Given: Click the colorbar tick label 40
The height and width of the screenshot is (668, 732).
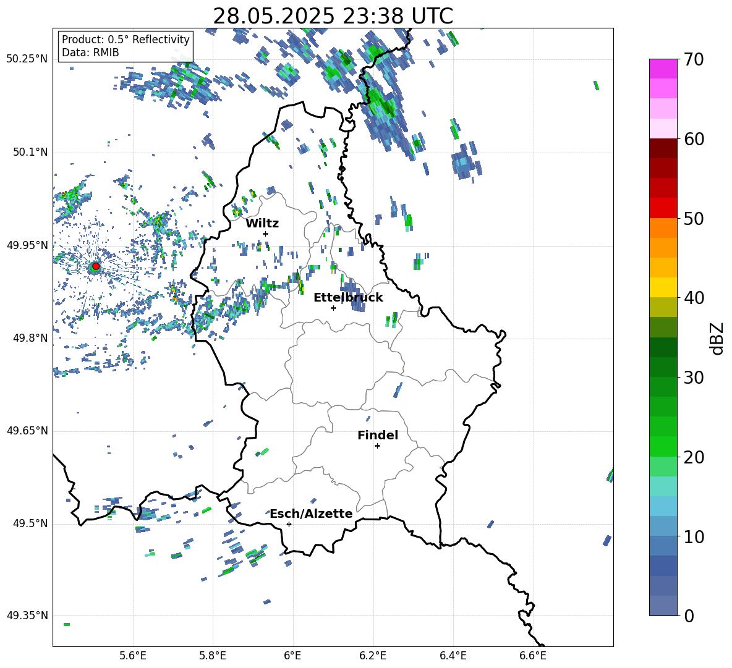Looking at the screenshot, I should pyautogui.click(x=694, y=298).
